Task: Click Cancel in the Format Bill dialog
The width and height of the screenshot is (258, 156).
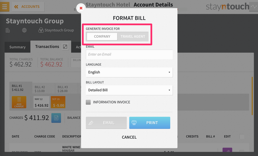Action: [129, 137]
